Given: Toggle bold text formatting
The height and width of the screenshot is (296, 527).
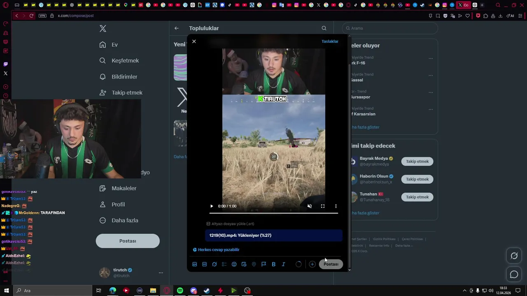Looking at the screenshot, I should pos(274,264).
